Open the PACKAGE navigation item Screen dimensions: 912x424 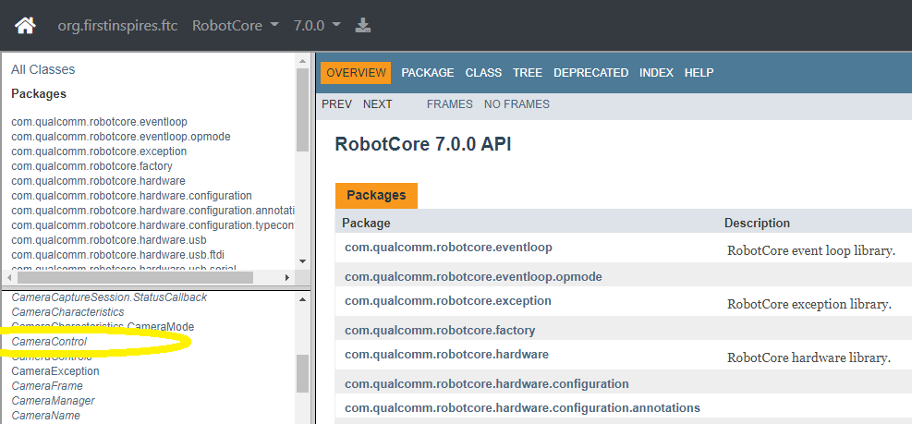[x=428, y=73]
